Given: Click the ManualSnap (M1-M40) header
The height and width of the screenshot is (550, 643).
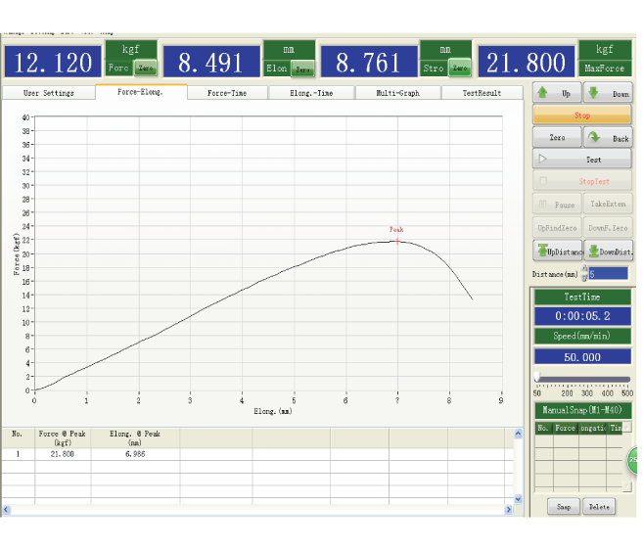Looking at the screenshot, I should [x=582, y=410].
